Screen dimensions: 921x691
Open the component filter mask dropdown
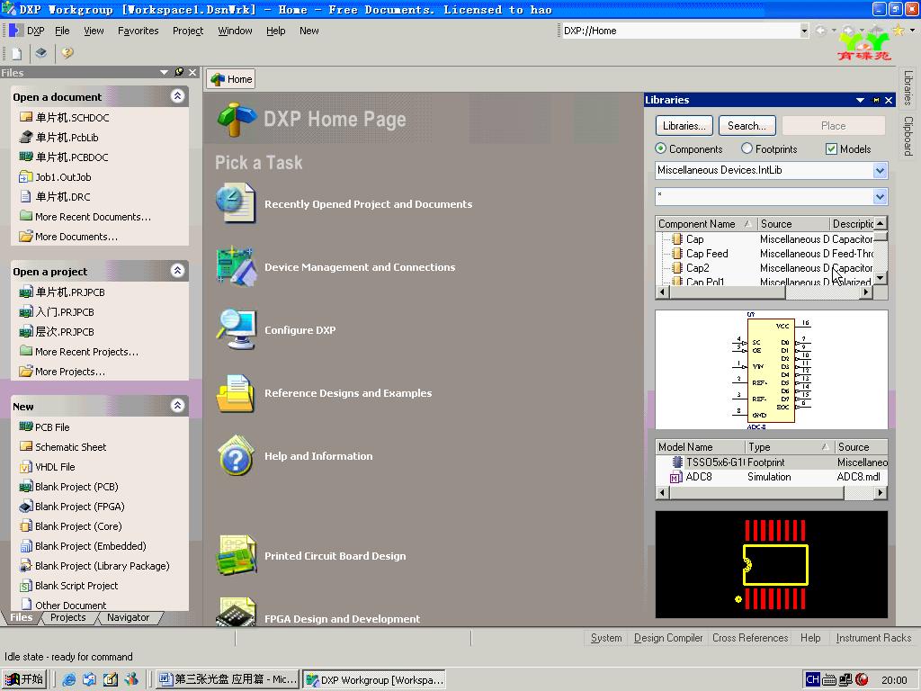tap(880, 196)
